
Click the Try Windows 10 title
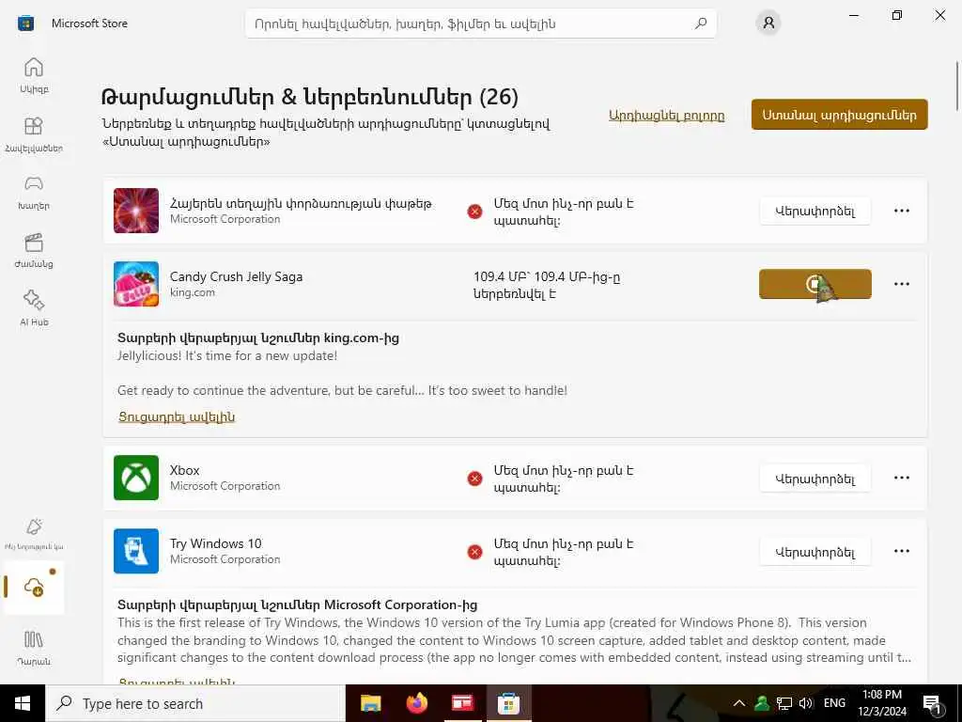tap(216, 543)
